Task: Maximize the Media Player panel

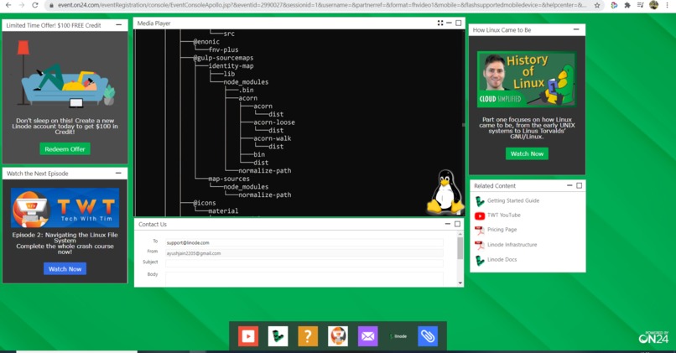Action: (458, 23)
